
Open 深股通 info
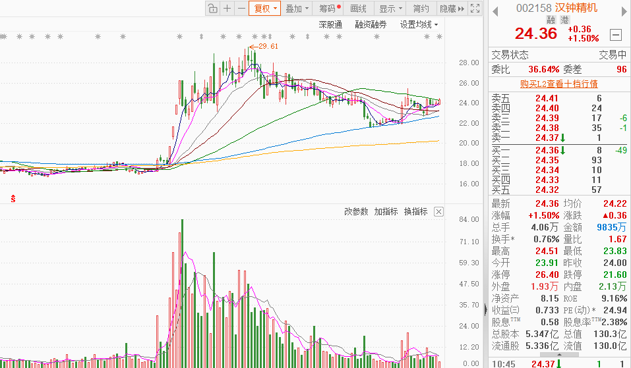(x=330, y=24)
